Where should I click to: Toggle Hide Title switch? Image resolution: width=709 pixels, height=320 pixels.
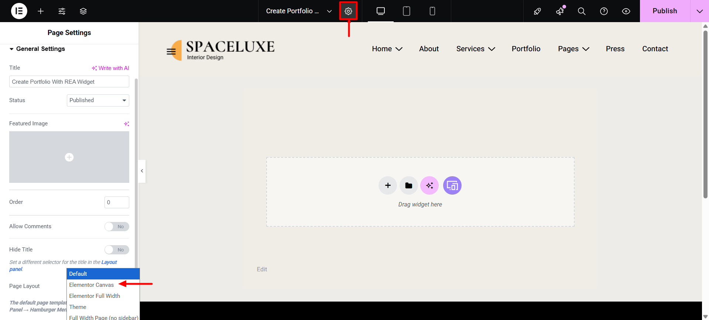point(117,250)
